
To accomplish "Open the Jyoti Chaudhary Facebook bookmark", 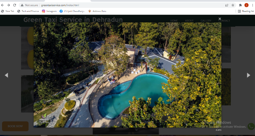I will click(x=72, y=11).
